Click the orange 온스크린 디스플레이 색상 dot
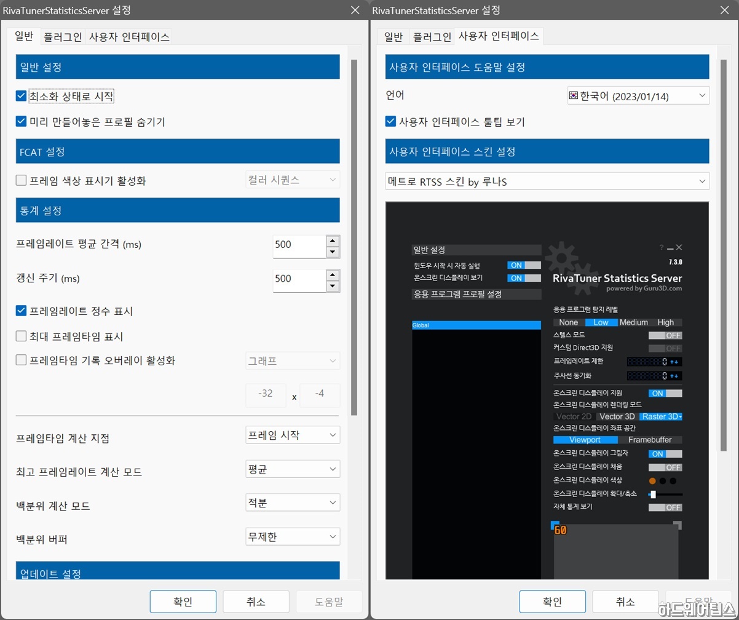The image size is (739, 620). 652,481
